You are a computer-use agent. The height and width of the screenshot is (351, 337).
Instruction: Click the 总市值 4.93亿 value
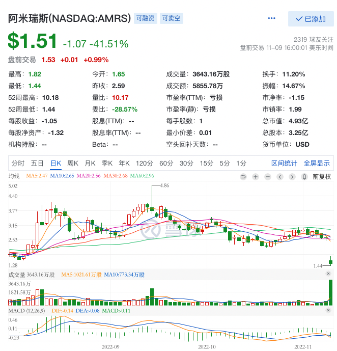(298, 121)
